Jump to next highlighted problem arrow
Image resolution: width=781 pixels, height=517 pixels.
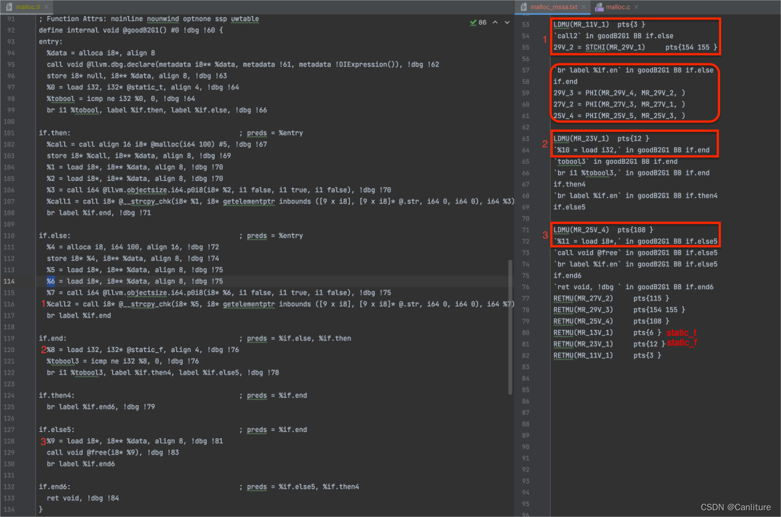pyautogui.click(x=507, y=22)
